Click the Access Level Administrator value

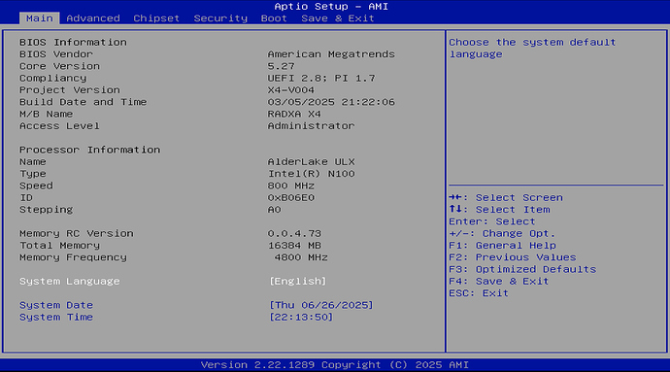pos(311,126)
